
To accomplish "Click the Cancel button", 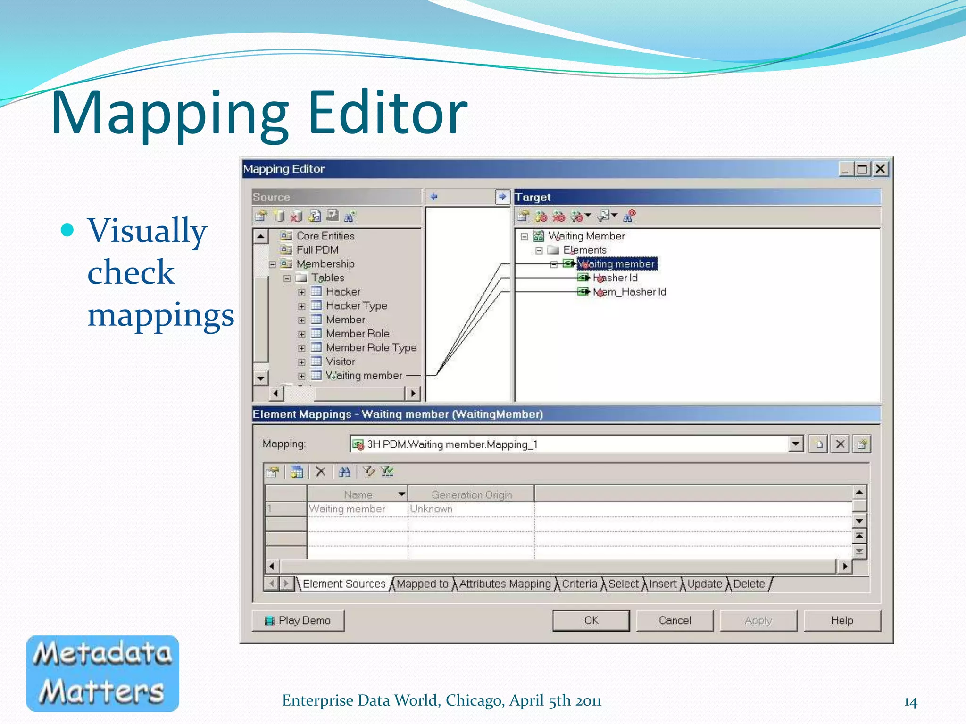I will (675, 620).
